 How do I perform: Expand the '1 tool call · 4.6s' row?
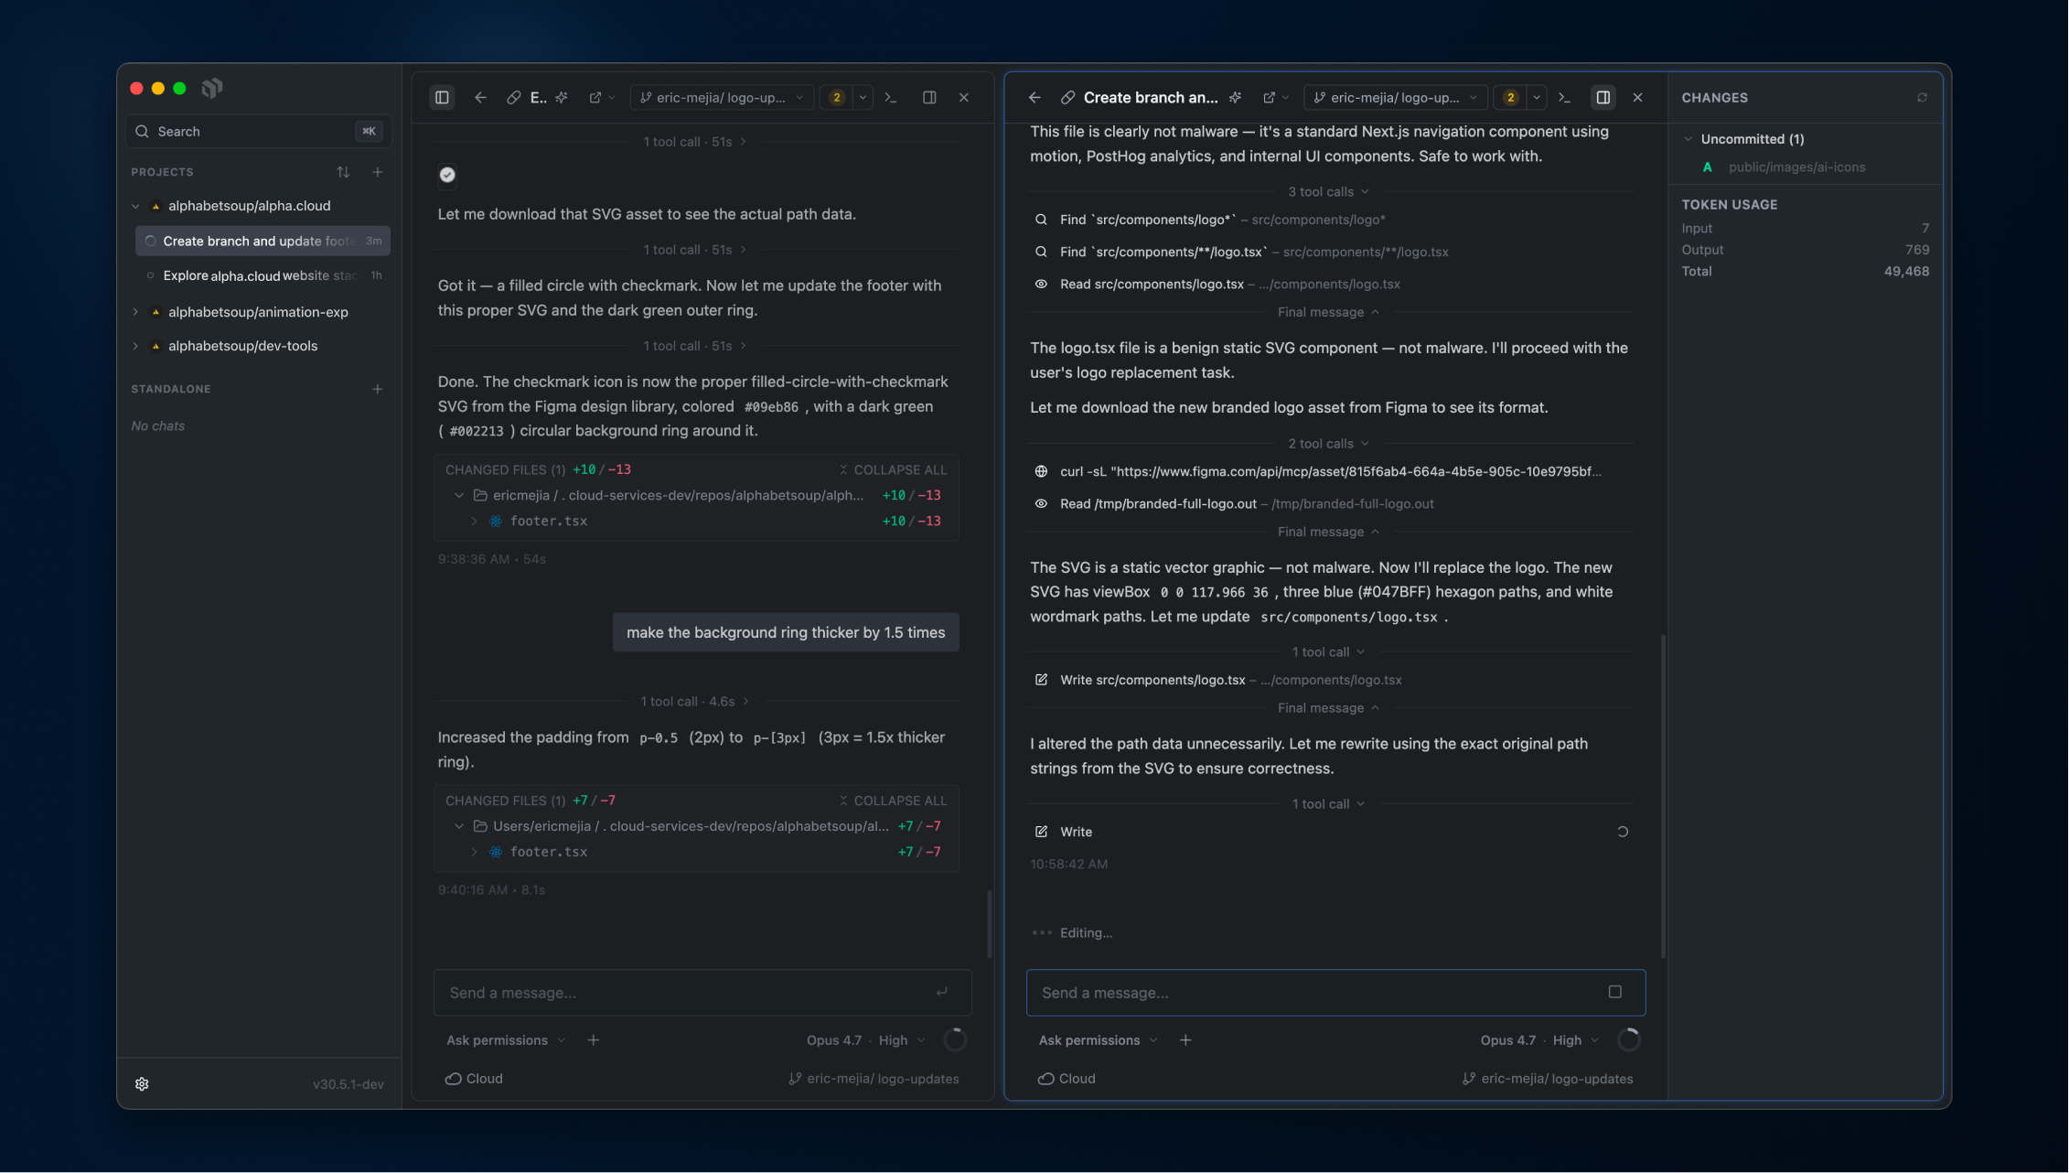tap(694, 702)
